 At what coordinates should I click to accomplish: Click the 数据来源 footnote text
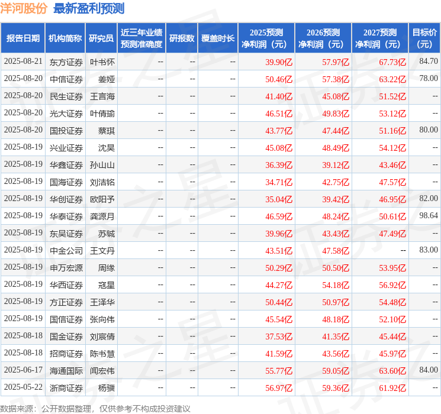tap(95, 409)
